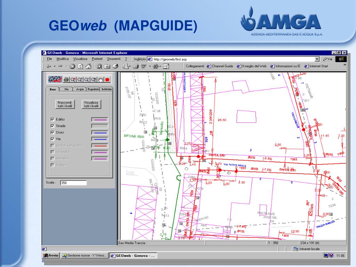Toggle the Simboli cartografici checkbox
This screenshot has width=356, height=267.
(x=52, y=146)
